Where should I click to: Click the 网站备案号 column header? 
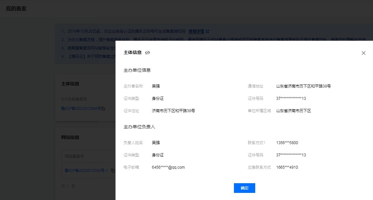point(74,156)
